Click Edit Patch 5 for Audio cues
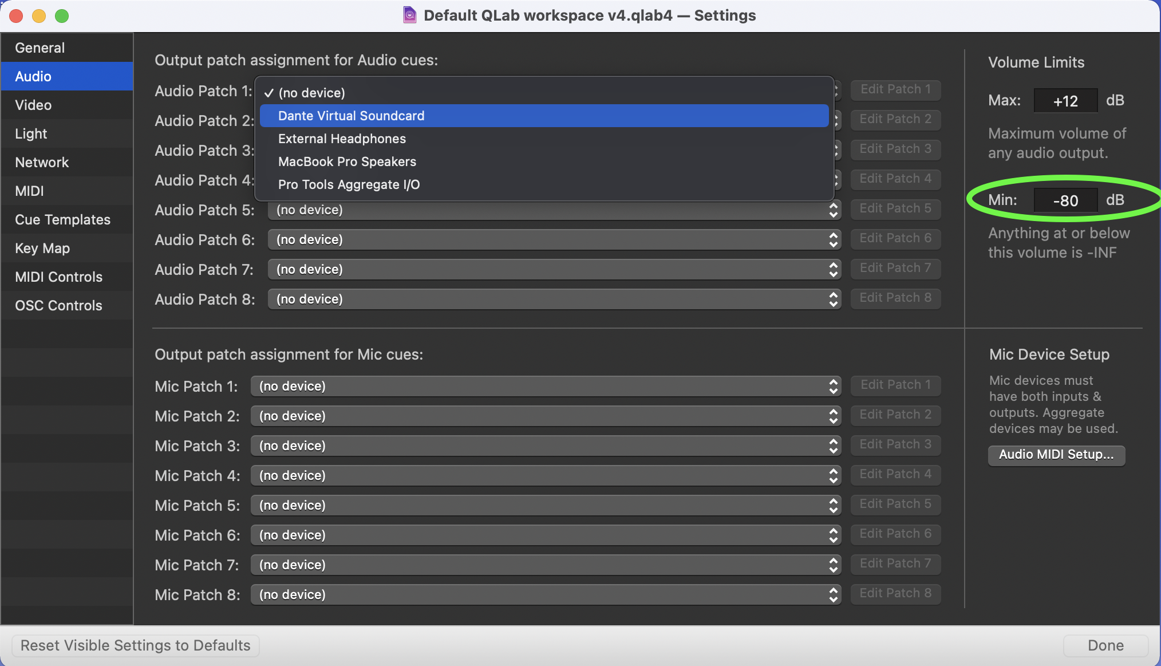Image resolution: width=1161 pixels, height=666 pixels. tap(895, 208)
